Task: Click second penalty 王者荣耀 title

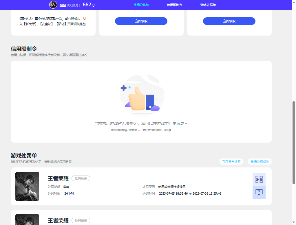Action: point(58,220)
